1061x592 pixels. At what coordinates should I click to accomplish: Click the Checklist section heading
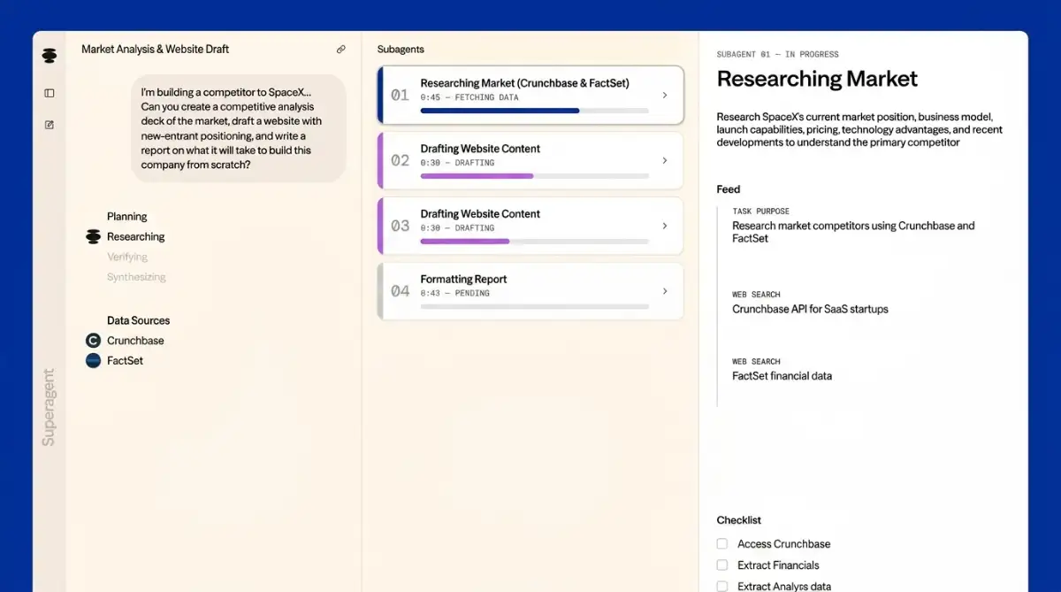739,520
